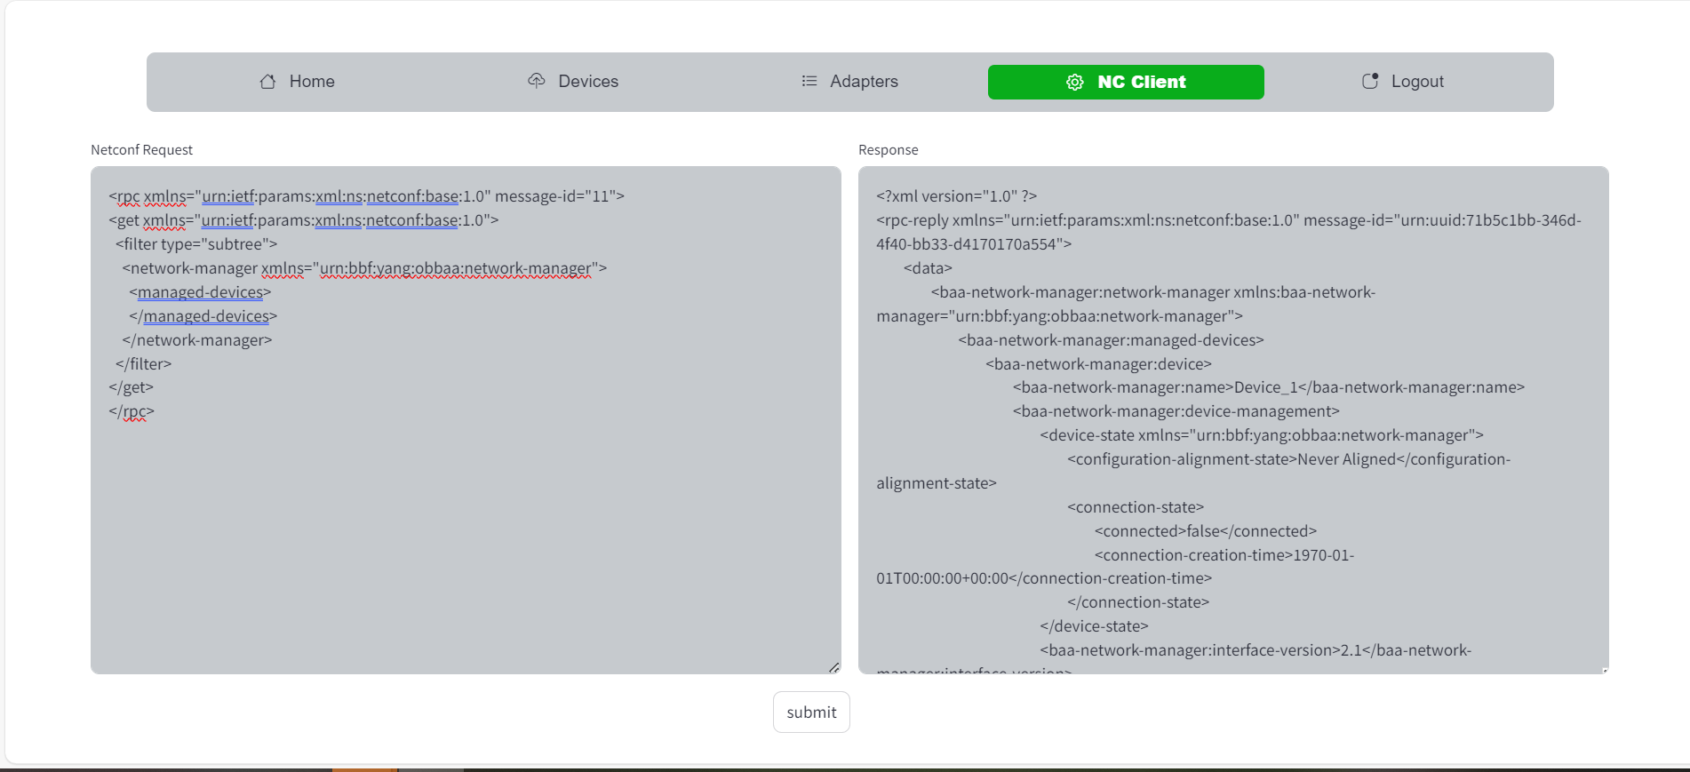Image resolution: width=1690 pixels, height=772 pixels.
Task: Click the Device_1 name line in Response
Action: tap(1268, 388)
